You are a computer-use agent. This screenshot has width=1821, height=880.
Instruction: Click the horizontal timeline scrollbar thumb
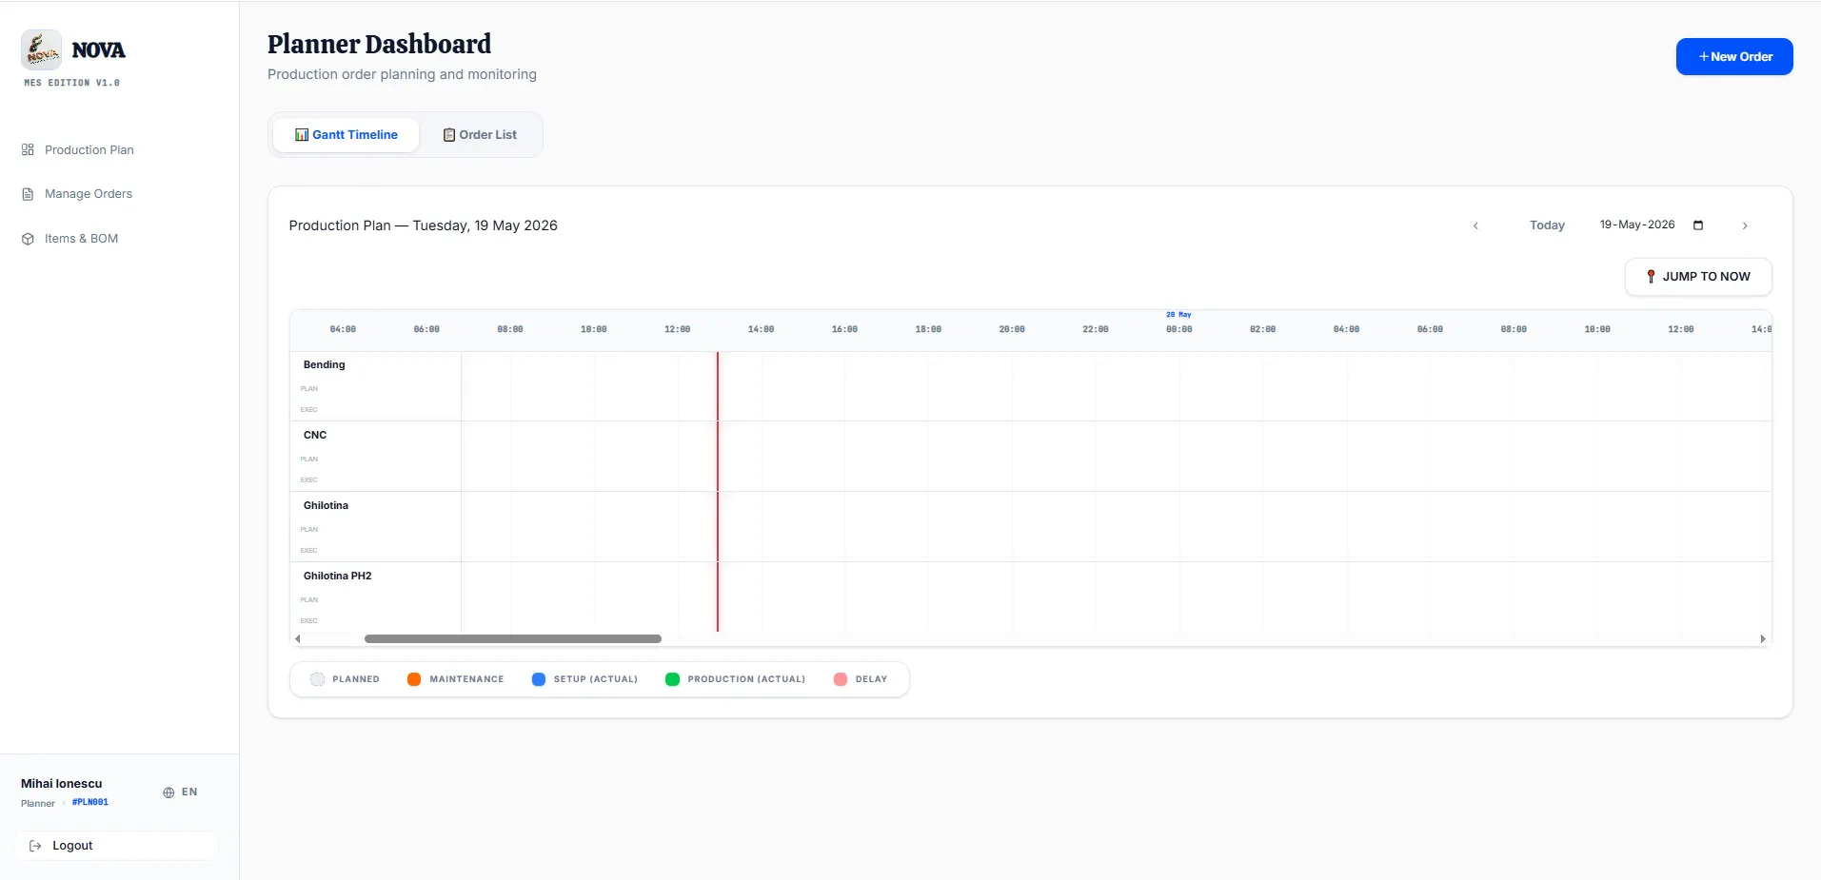coord(513,639)
